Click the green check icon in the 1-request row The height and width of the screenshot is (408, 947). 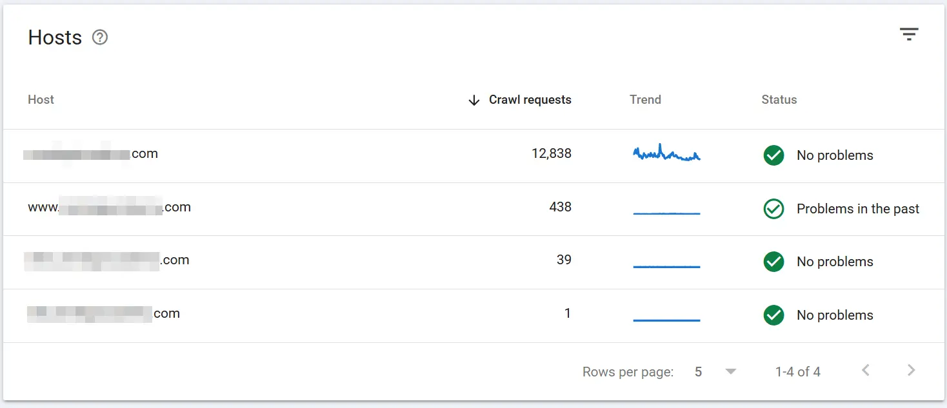[x=773, y=315]
